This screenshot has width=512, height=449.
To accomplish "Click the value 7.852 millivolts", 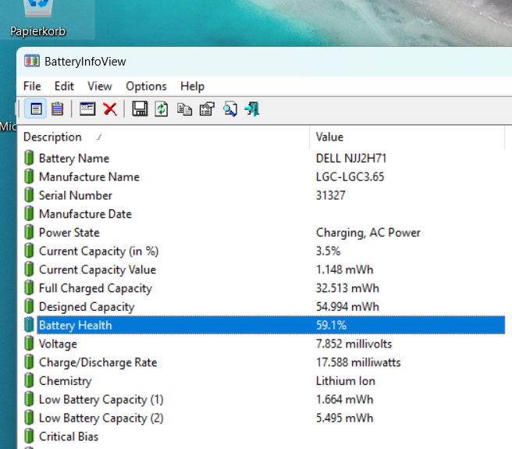I will (354, 344).
